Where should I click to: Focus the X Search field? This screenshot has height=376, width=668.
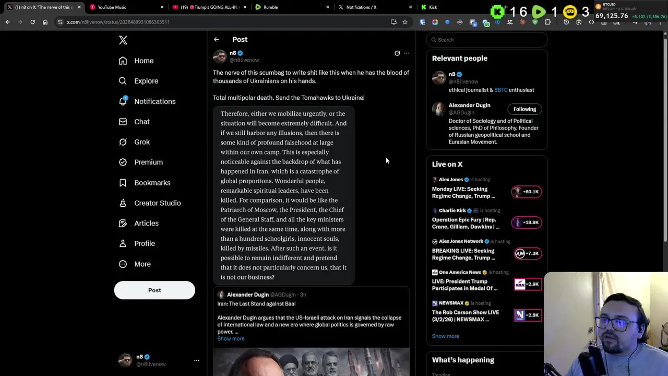click(x=487, y=40)
